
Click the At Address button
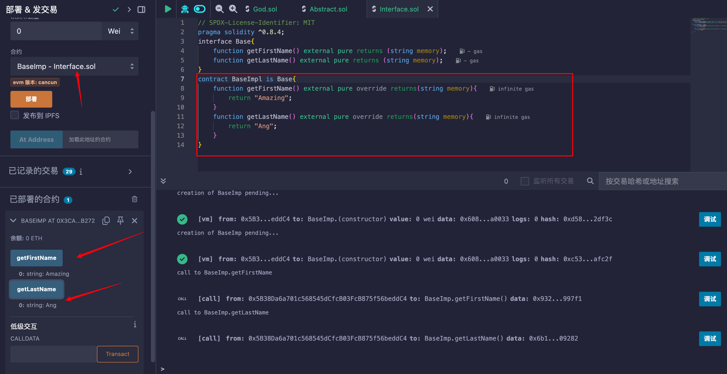(x=36, y=139)
